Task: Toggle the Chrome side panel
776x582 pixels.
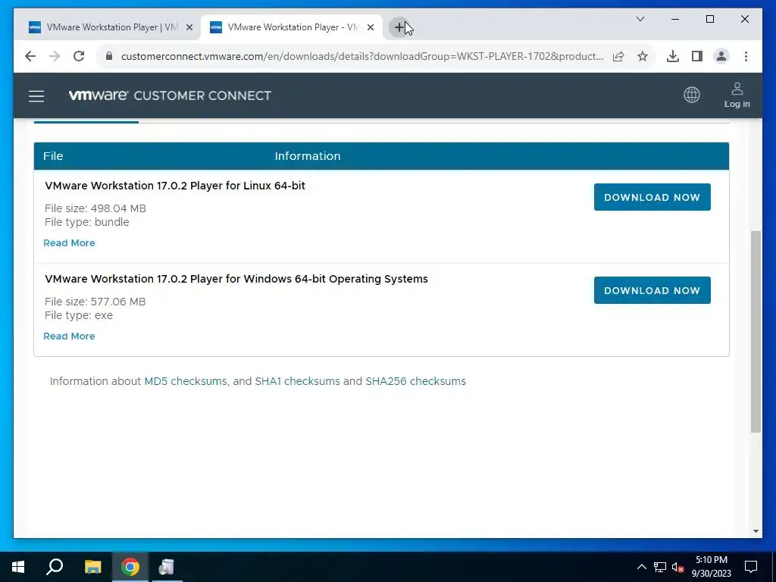Action: click(x=697, y=56)
